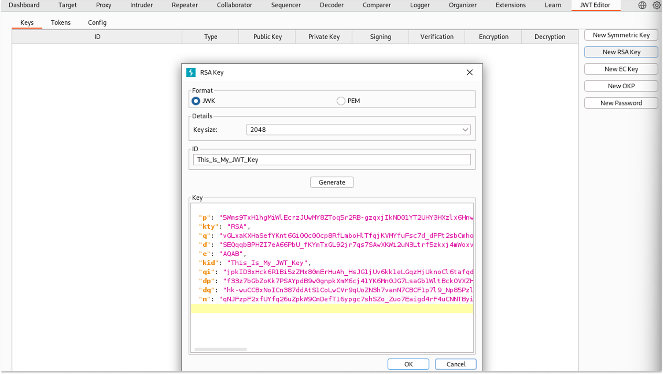
Task: Click the ID field containing This_Is_My_JWT_Key
Action: coord(331,159)
